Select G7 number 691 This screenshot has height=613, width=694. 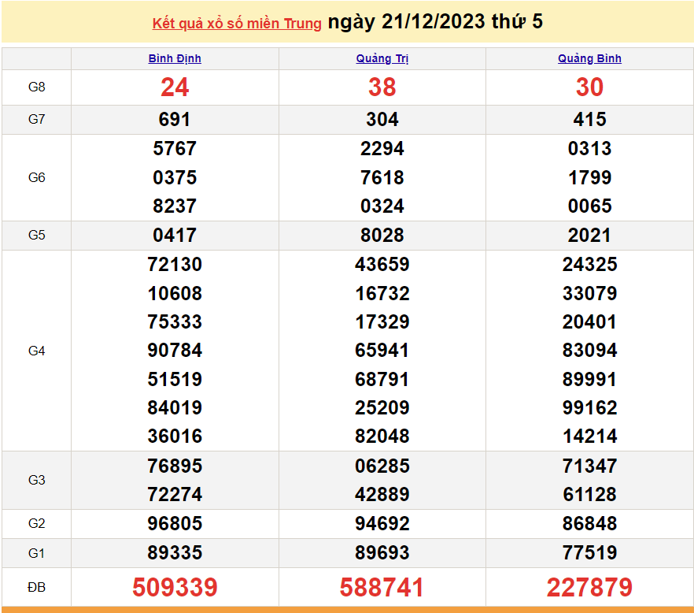[175, 120]
